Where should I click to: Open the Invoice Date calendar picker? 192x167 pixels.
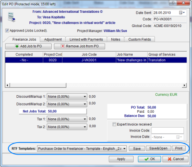(179, 137)
